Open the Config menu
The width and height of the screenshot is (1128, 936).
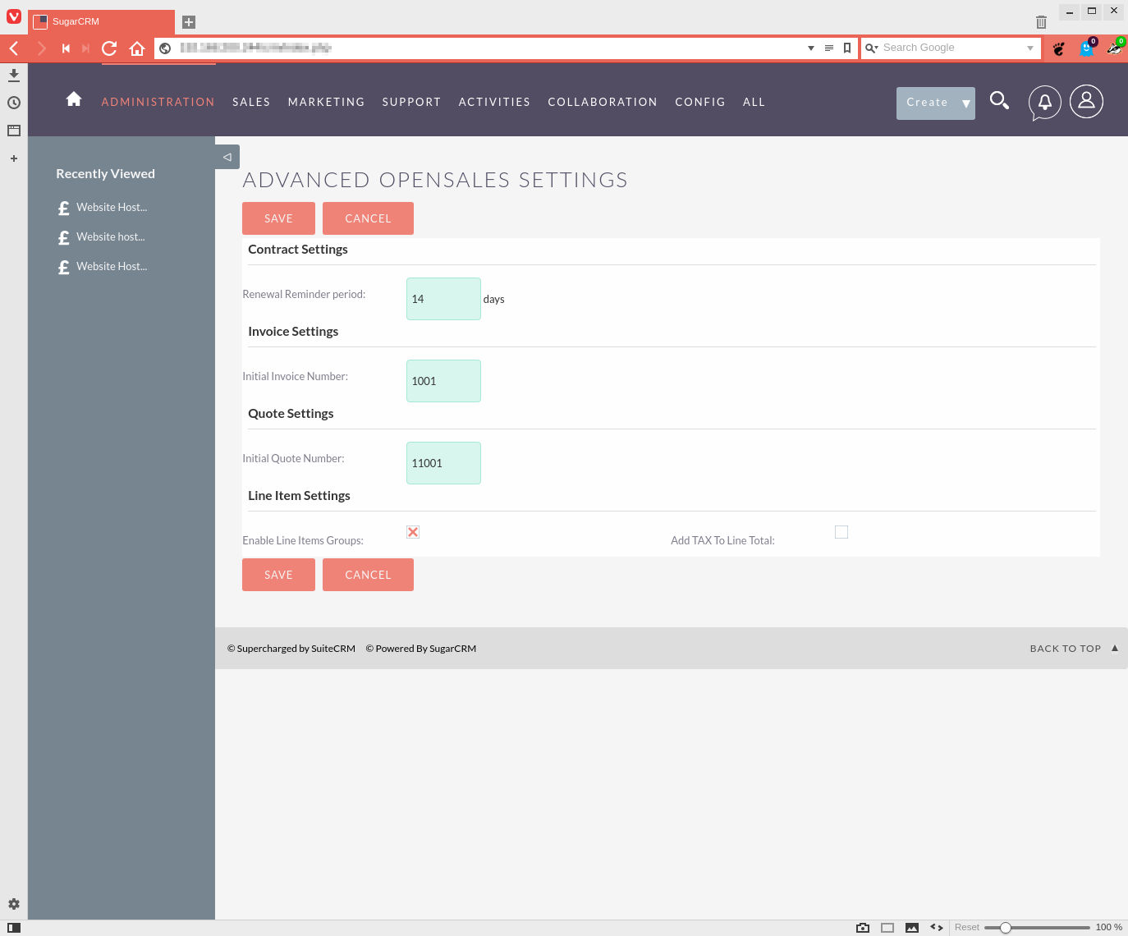coord(700,102)
